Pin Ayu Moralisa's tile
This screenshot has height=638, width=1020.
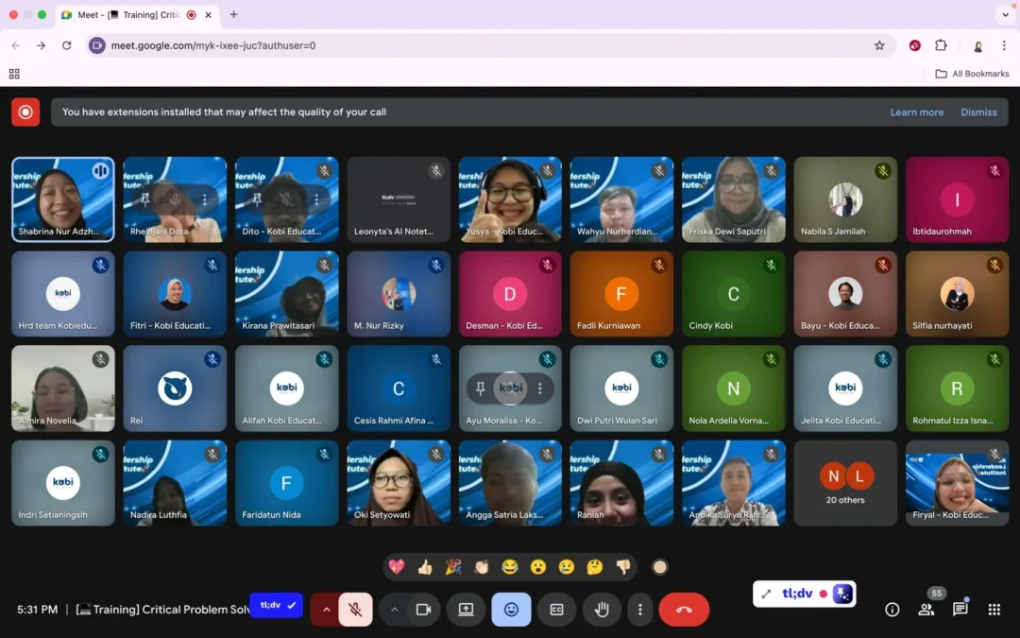pos(481,388)
